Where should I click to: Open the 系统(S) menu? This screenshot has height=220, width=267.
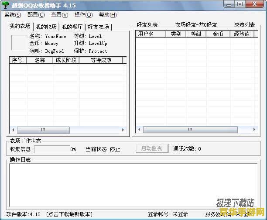click(13, 15)
